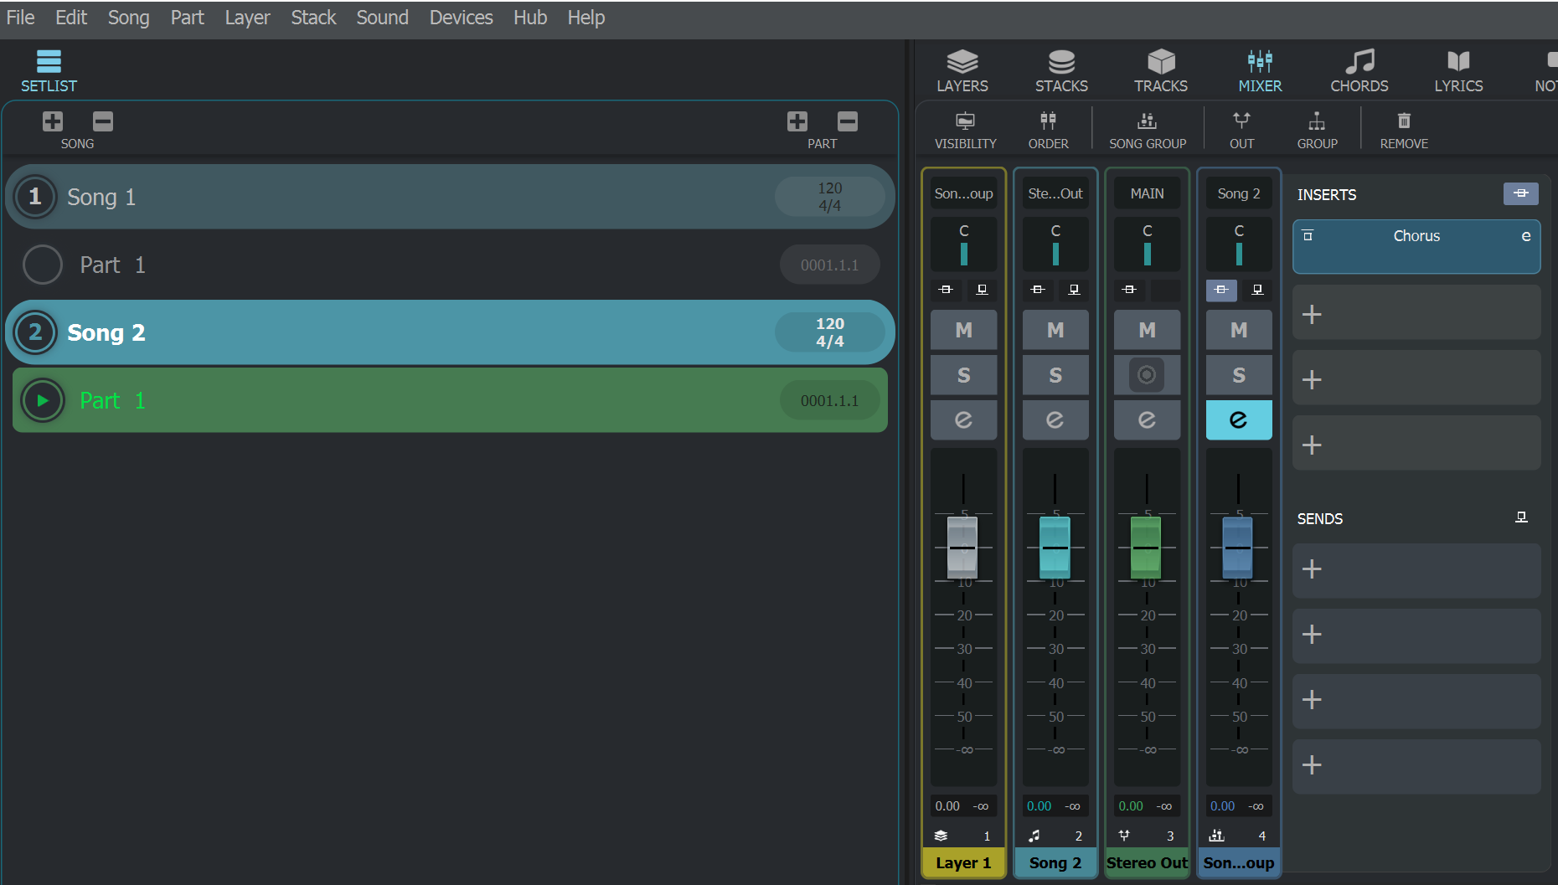Show the LYRICS view
Image resolution: width=1558 pixels, height=885 pixels.
(1457, 70)
